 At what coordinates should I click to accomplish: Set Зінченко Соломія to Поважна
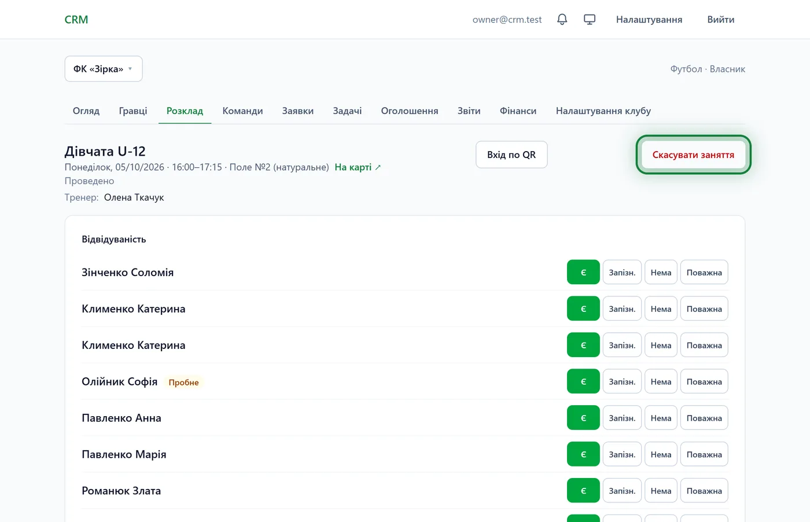click(704, 273)
